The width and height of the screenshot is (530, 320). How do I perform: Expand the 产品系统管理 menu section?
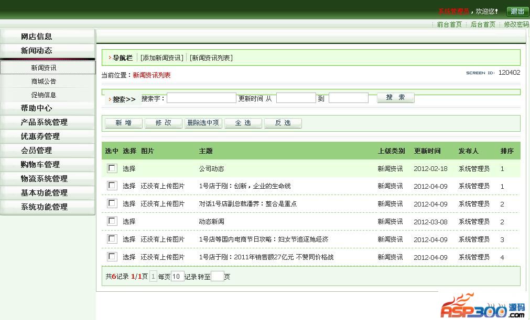click(44, 122)
